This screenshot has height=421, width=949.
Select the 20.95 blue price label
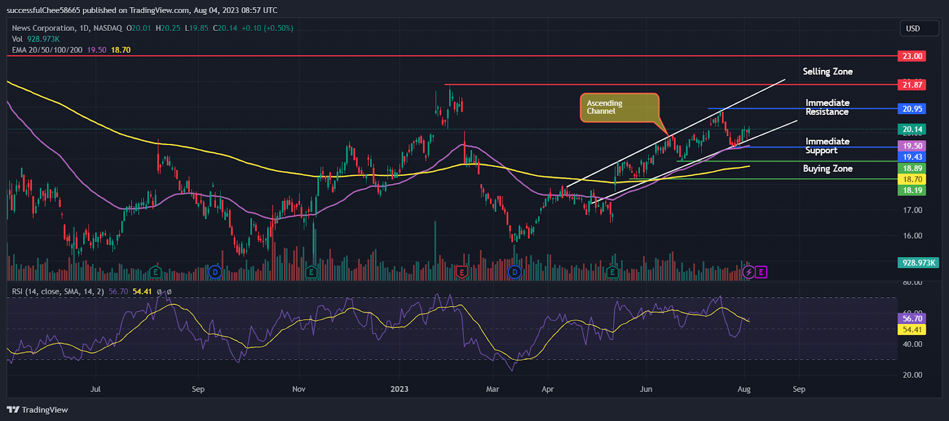[x=912, y=109]
